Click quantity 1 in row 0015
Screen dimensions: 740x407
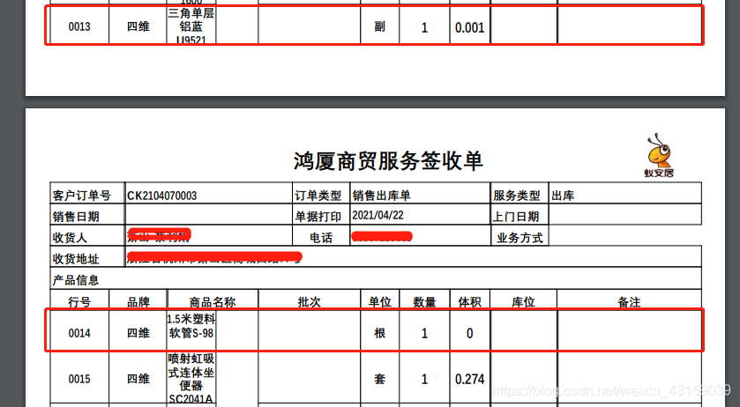[424, 380]
